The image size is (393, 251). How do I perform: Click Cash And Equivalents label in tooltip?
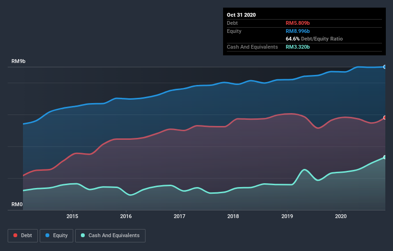[x=252, y=47]
